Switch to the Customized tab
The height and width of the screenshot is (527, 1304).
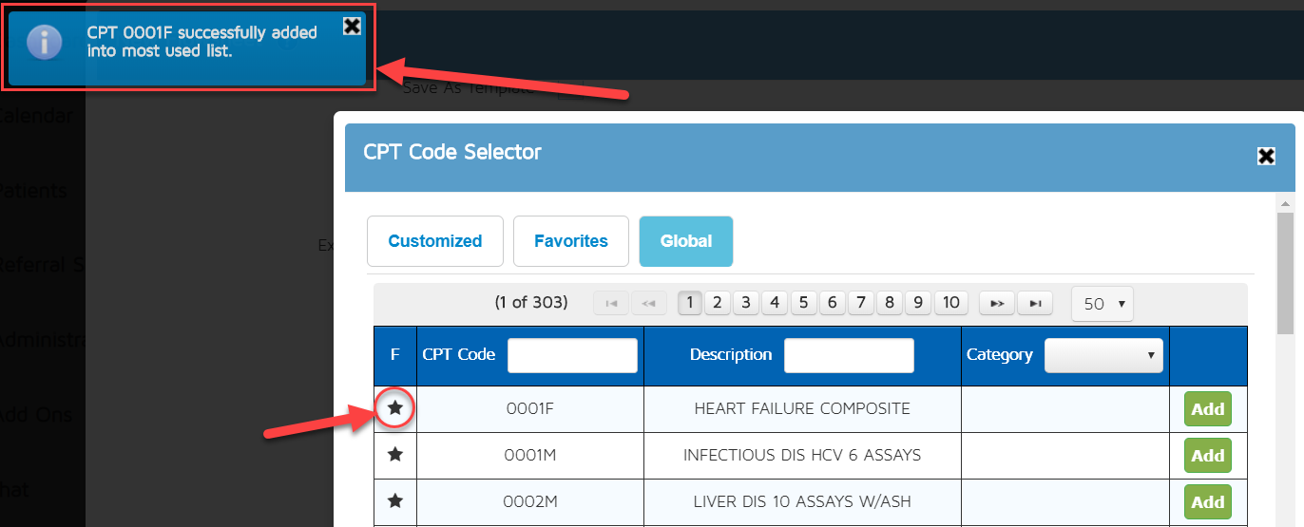click(434, 241)
